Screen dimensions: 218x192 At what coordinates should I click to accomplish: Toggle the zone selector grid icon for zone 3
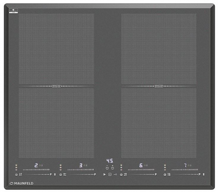[x=65, y=174]
